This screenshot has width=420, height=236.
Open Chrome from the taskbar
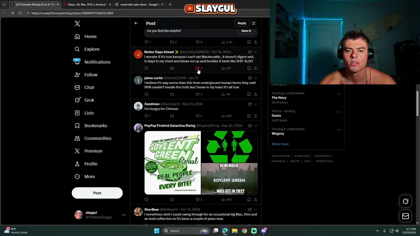click(244, 231)
